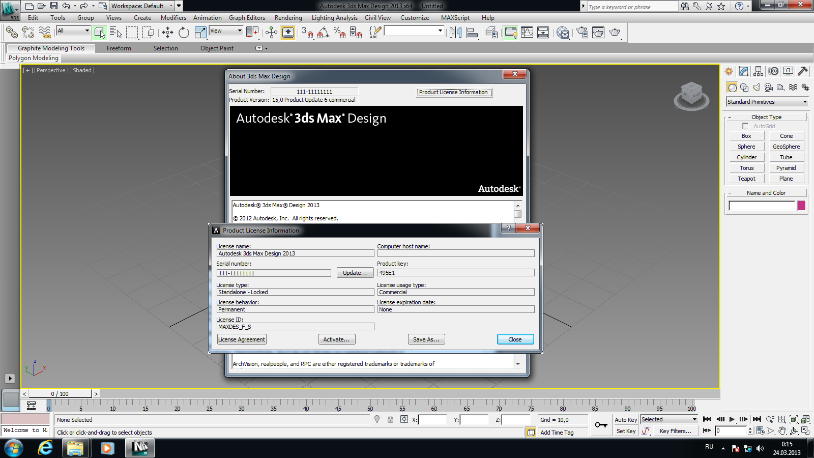The height and width of the screenshot is (458, 814).
Task: Collapse the Object Type rollout
Action: (x=766, y=117)
